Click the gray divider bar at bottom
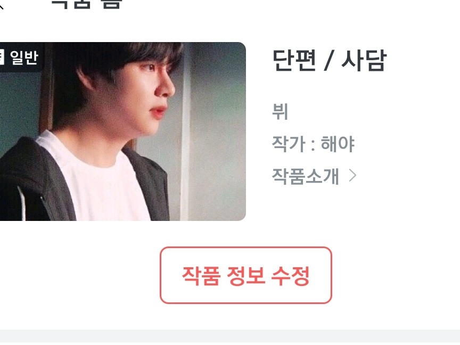This screenshot has height=345, width=460. point(230,337)
